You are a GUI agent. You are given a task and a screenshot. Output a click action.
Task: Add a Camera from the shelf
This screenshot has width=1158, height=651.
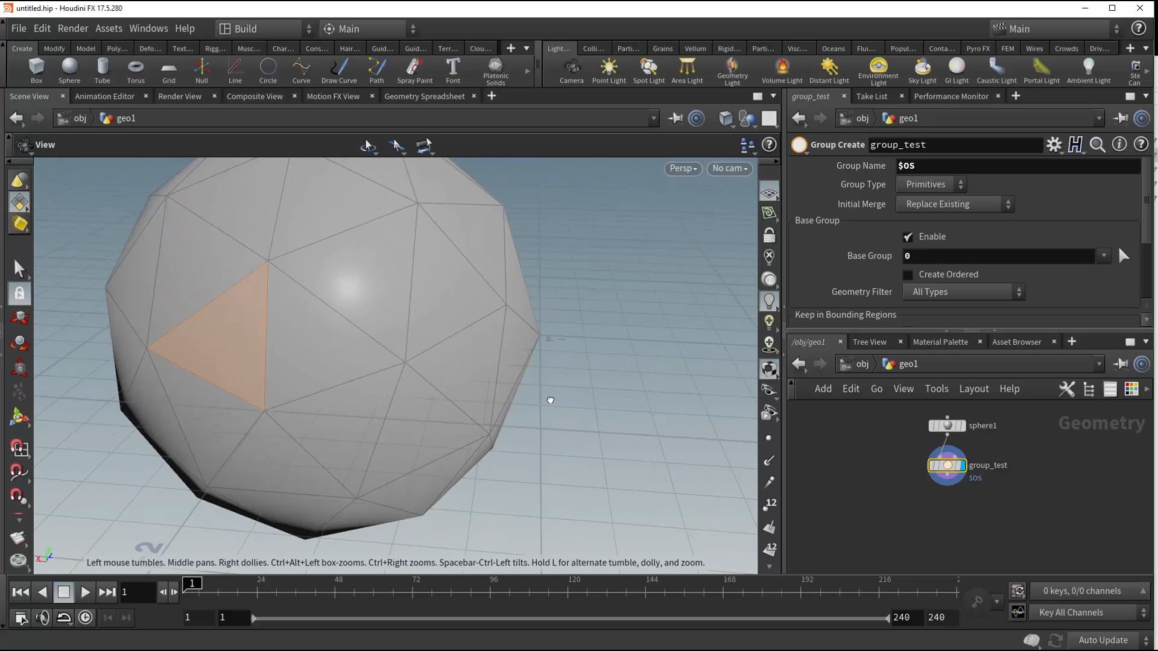click(x=571, y=71)
